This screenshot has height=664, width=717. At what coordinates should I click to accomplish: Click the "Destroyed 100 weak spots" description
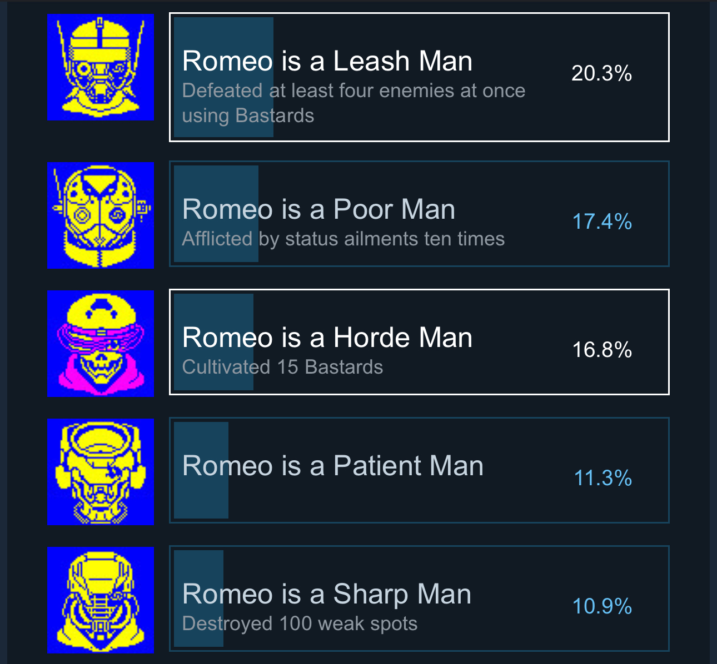(x=300, y=623)
